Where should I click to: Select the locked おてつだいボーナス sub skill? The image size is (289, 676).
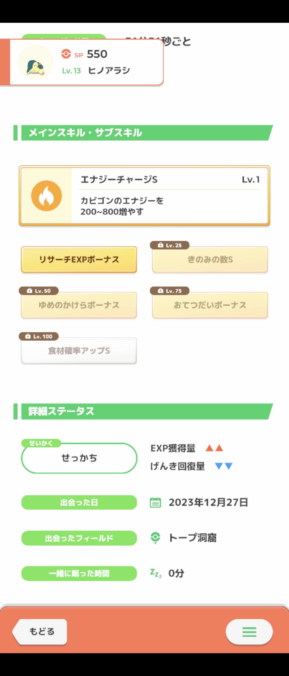[x=210, y=305]
